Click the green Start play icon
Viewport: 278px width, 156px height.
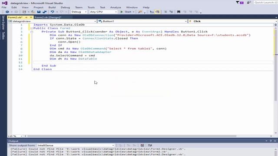(x=122, y=12)
